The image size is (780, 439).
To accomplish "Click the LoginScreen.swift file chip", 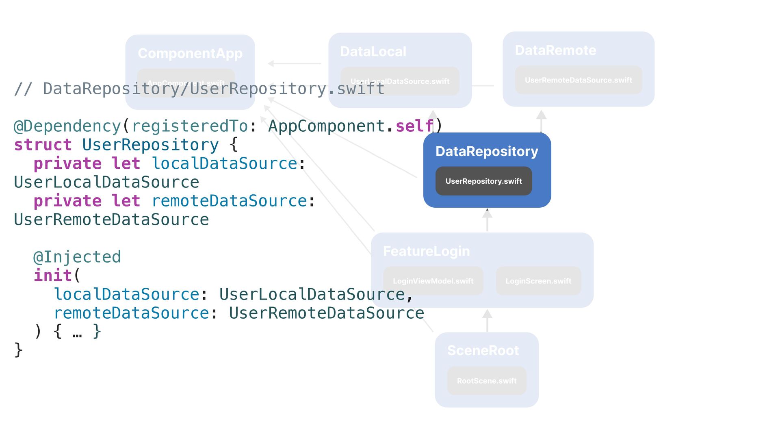I will coord(538,281).
